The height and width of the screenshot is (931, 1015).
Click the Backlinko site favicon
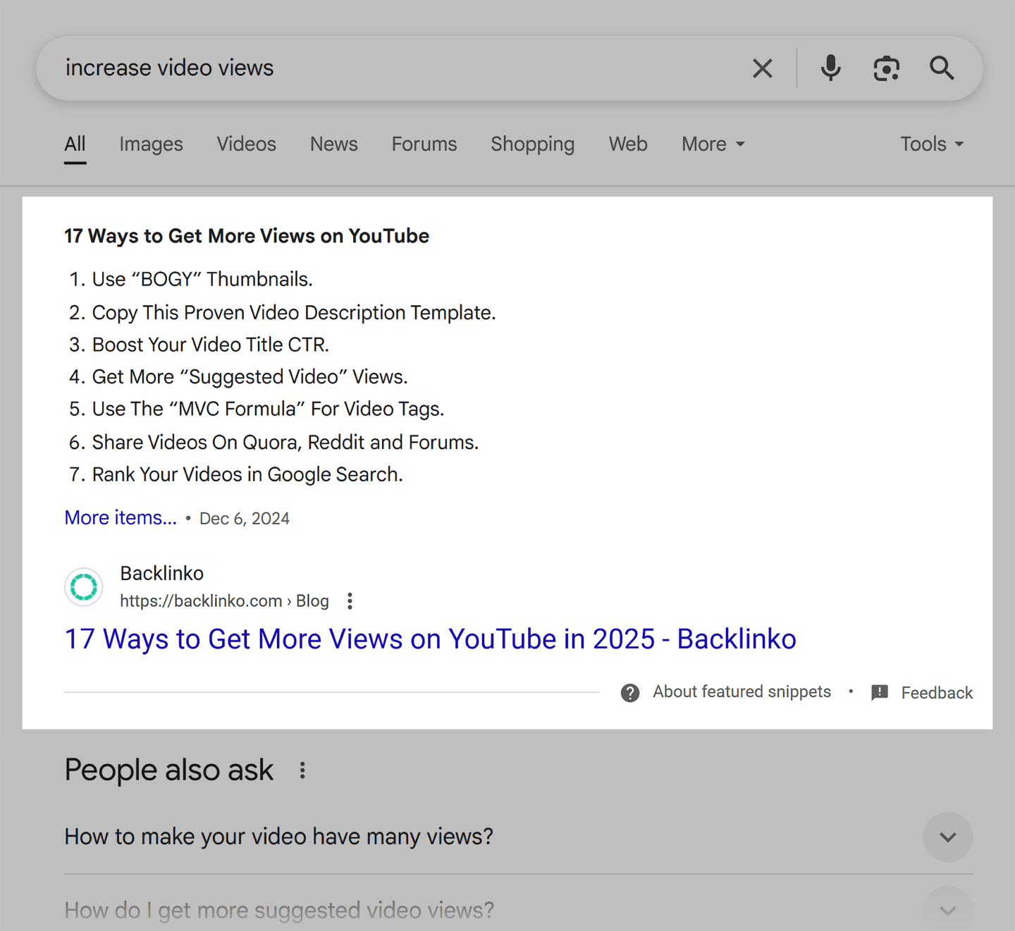pos(84,587)
